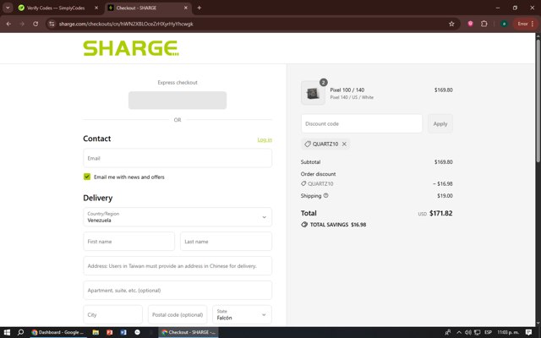Open PowerPoint from the taskbar
The width and height of the screenshot is (541, 338).
click(109, 332)
